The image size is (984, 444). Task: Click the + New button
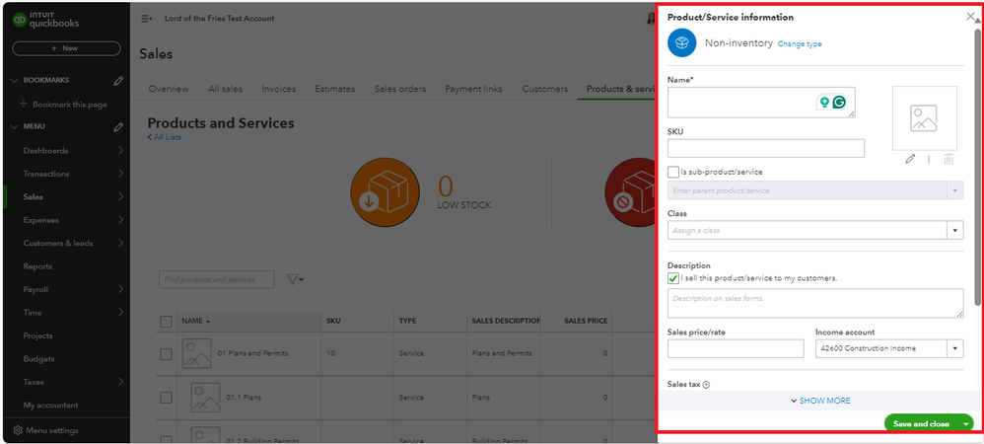pos(66,48)
